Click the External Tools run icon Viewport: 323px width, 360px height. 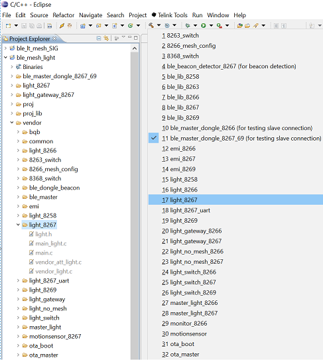[219, 25]
